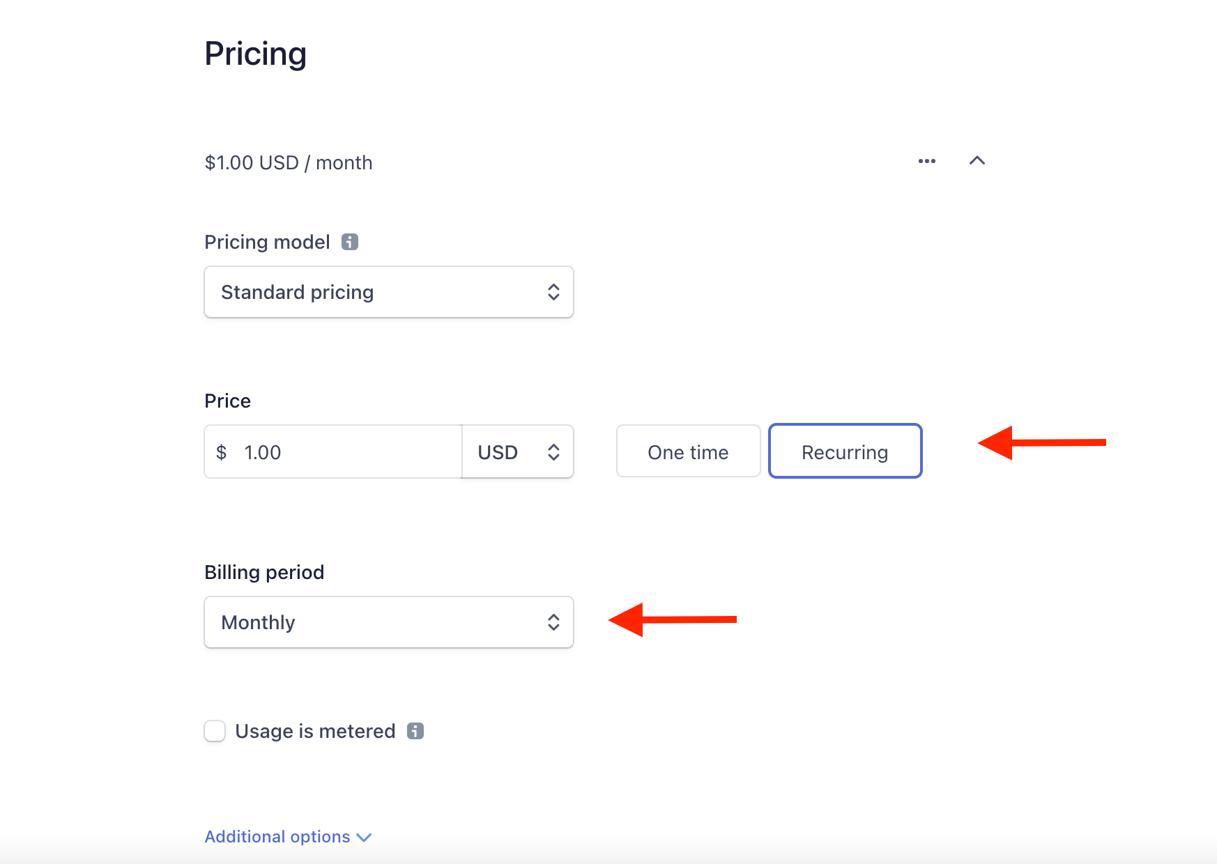Click the up-down arrows in the Standard pricing select
The width and height of the screenshot is (1217, 864).
pyautogui.click(x=553, y=292)
